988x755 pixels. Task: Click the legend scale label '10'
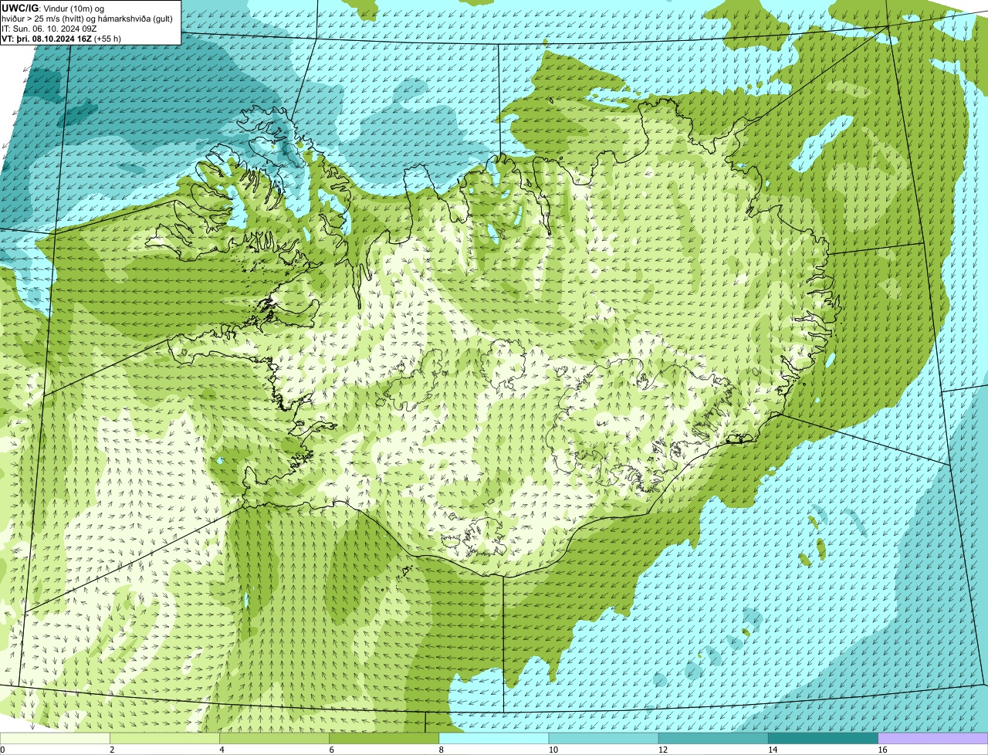(x=553, y=750)
